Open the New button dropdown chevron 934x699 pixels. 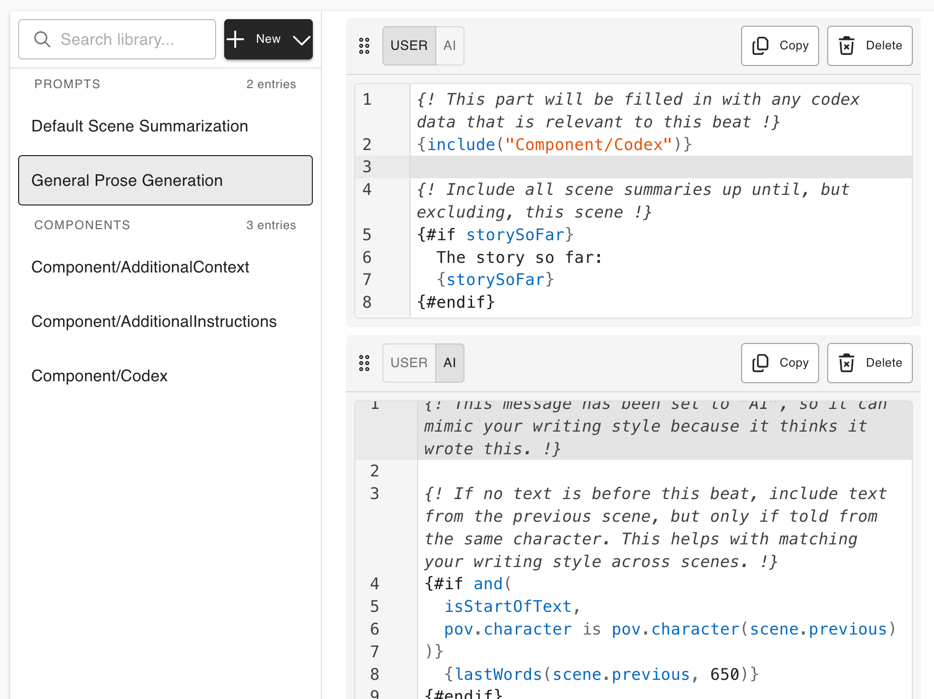point(301,39)
